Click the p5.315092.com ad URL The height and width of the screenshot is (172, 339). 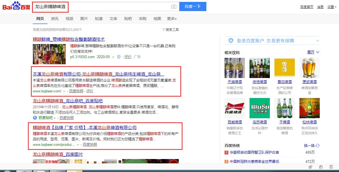click(x=82, y=57)
